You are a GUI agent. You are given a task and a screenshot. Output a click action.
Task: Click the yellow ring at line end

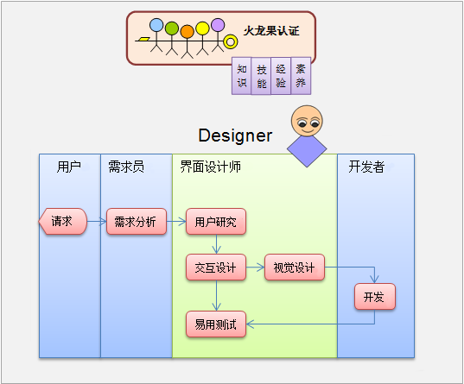coord(231,41)
